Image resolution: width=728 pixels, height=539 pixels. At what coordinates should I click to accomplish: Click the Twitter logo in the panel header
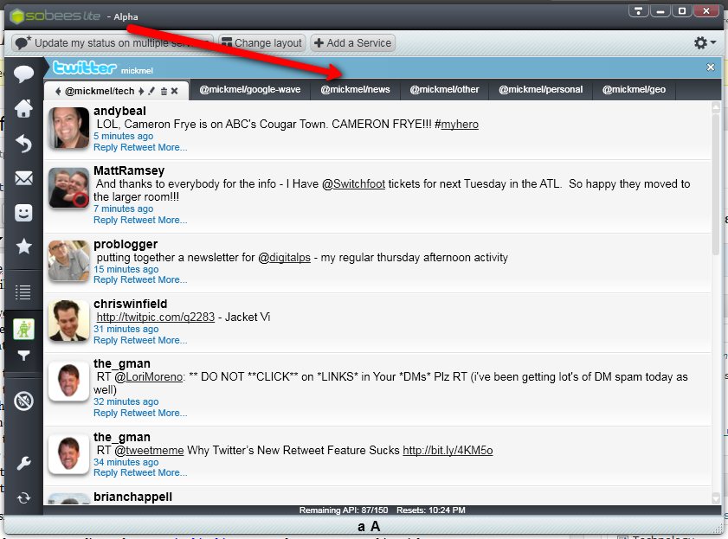coord(84,67)
